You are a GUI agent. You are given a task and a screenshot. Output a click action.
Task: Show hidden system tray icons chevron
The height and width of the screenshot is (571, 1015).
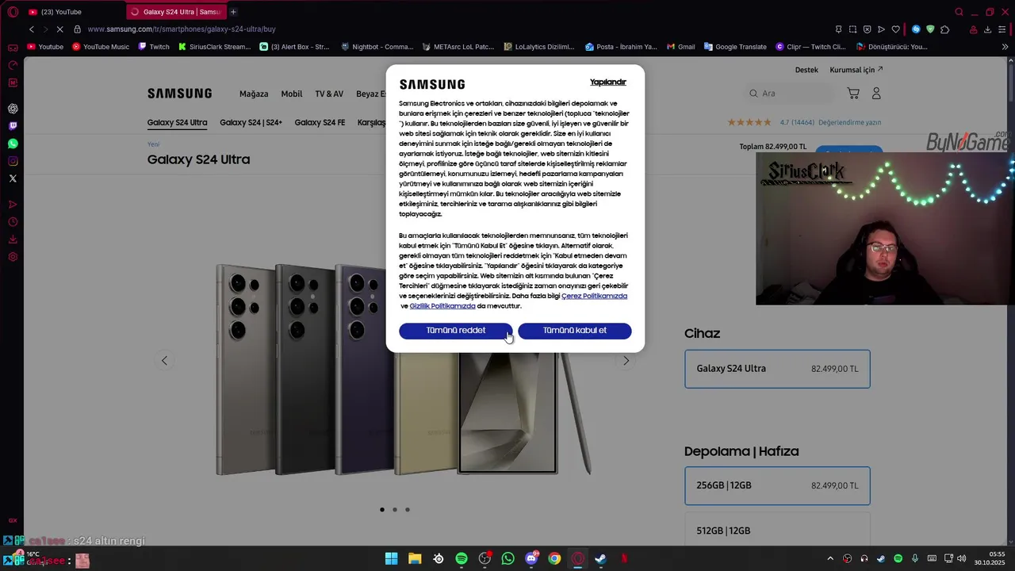[830, 559]
